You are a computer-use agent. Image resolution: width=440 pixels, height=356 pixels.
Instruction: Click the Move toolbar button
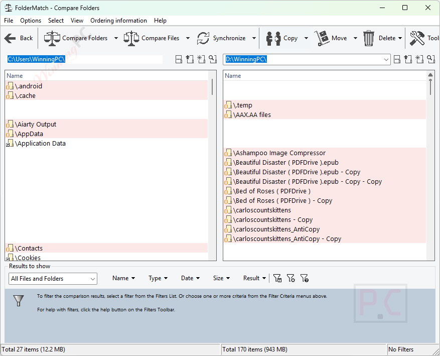pyautogui.click(x=331, y=38)
